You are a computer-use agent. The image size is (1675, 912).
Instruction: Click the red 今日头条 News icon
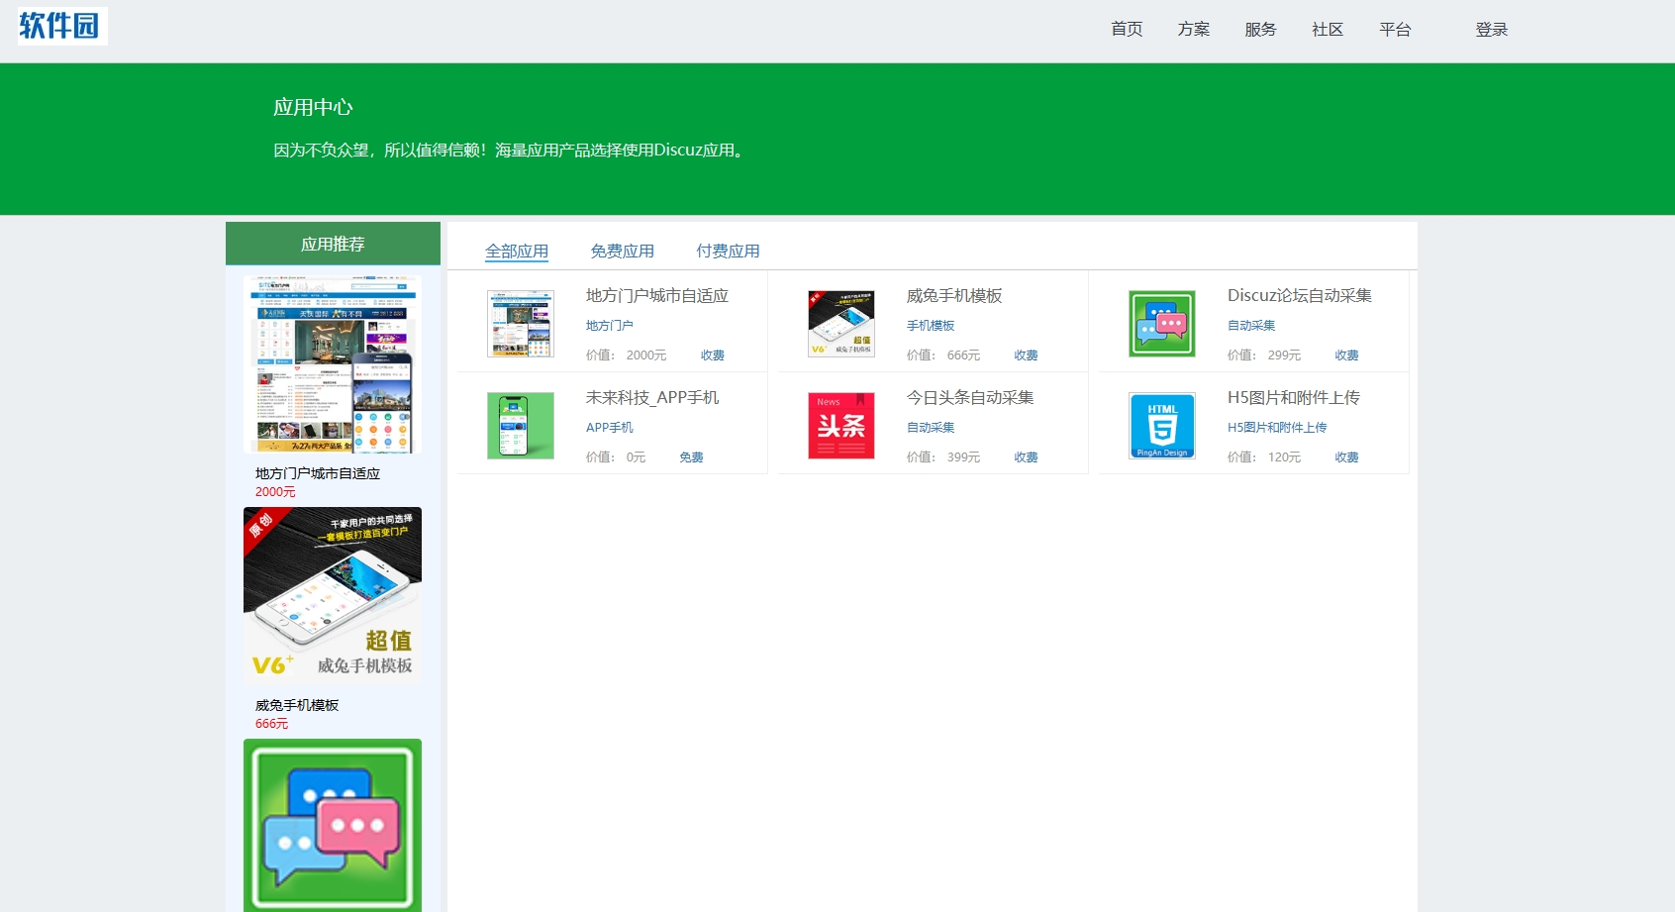(x=840, y=426)
